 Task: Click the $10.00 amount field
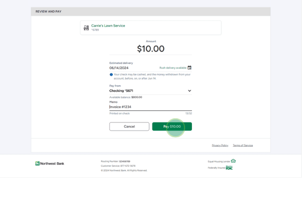coord(151,49)
